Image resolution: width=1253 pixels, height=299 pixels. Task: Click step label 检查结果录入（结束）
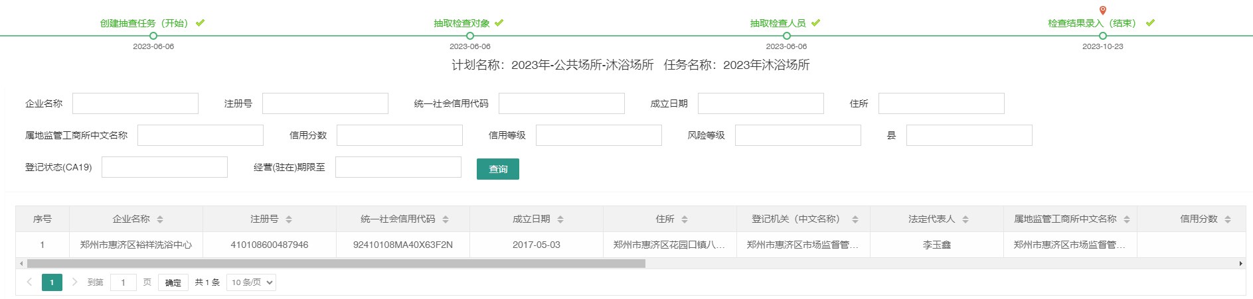click(x=1094, y=23)
